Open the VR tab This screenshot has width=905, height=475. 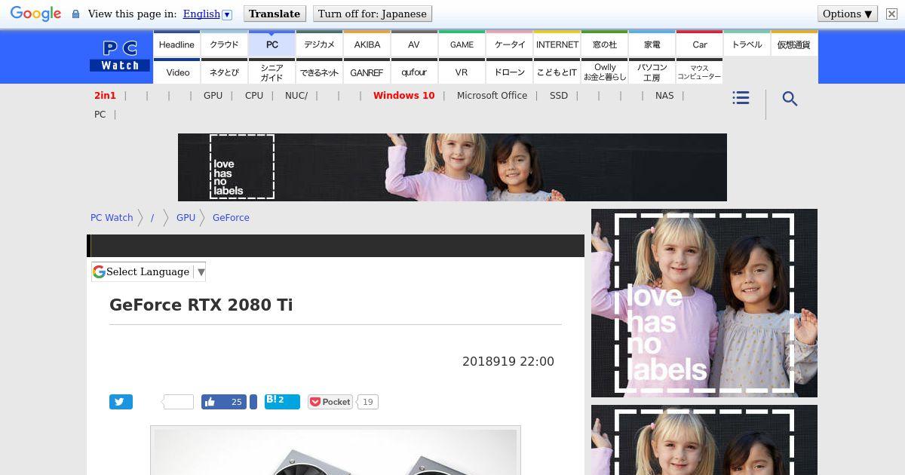[462, 72]
